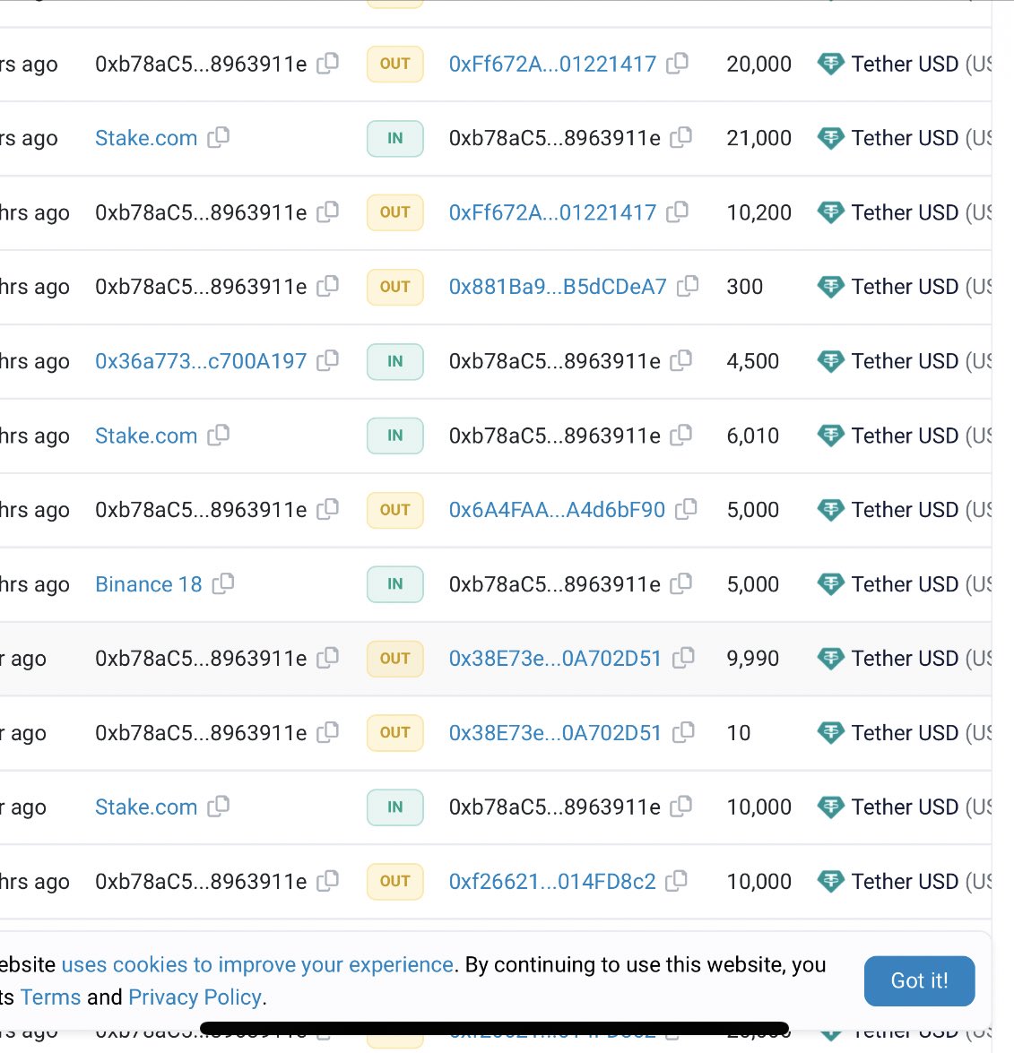The image size is (1014, 1053).
Task: Copy the 0x881Ba9...B5dCDeA7 address
Action: 688,286
